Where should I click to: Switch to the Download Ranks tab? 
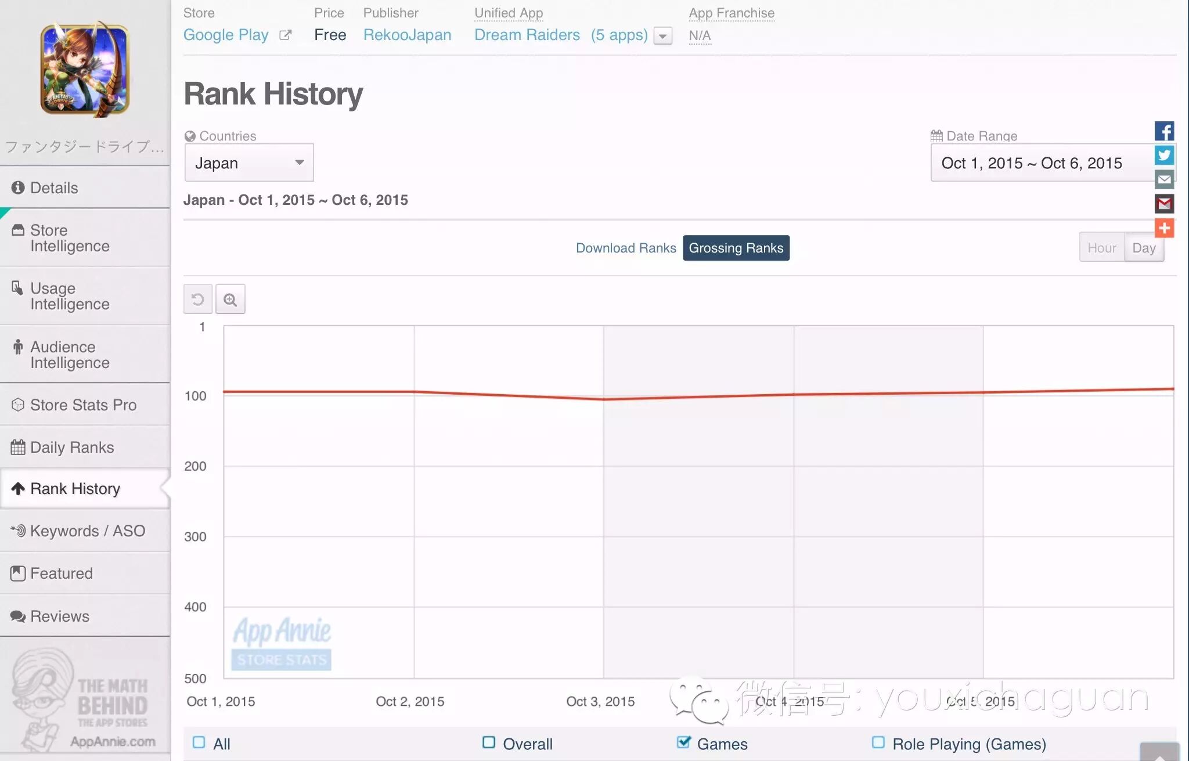tap(626, 248)
